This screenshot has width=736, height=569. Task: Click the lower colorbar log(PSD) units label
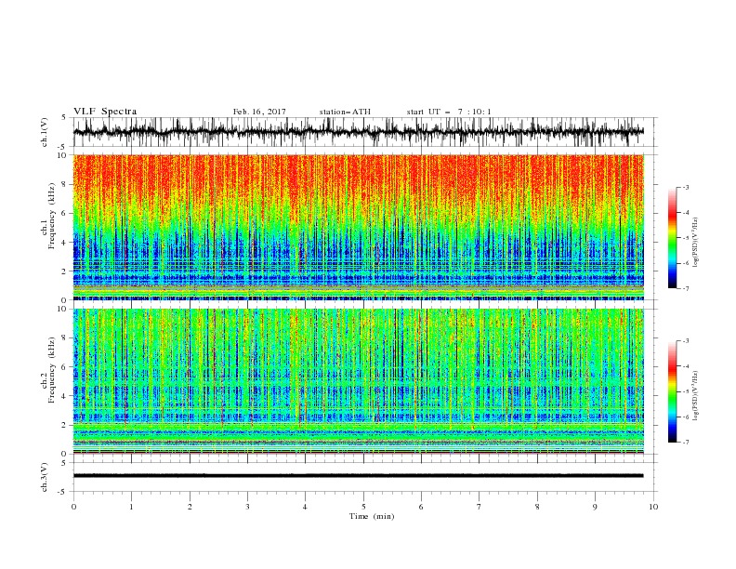click(696, 395)
